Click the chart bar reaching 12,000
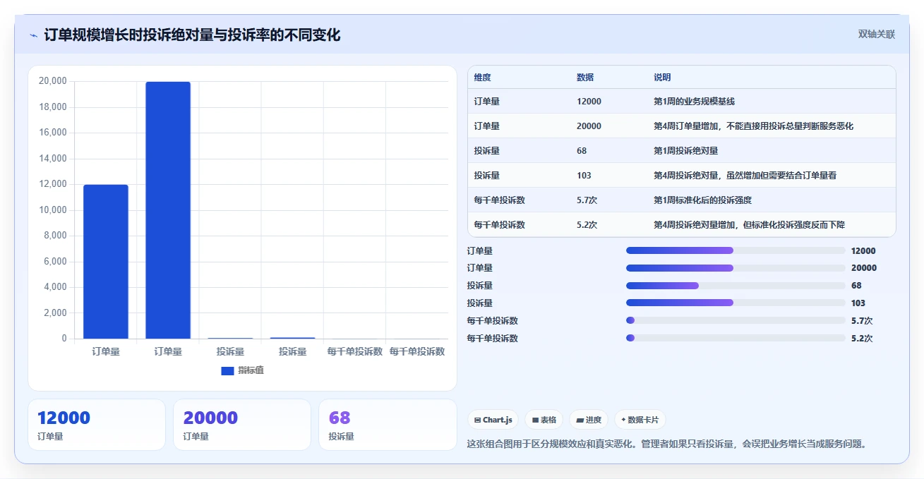 coord(106,262)
